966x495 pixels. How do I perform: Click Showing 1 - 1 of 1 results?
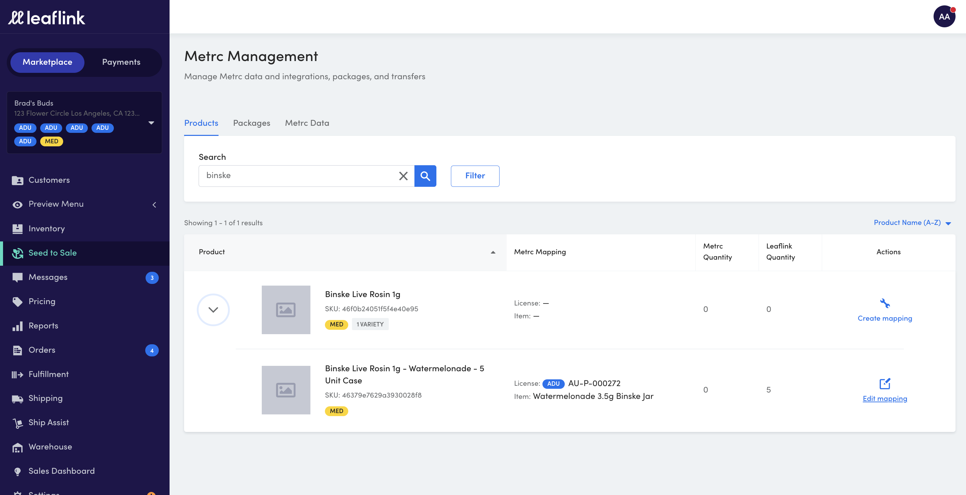click(223, 223)
